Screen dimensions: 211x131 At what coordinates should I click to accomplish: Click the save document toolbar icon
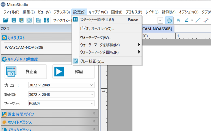pyautogui.click(x=13, y=20)
